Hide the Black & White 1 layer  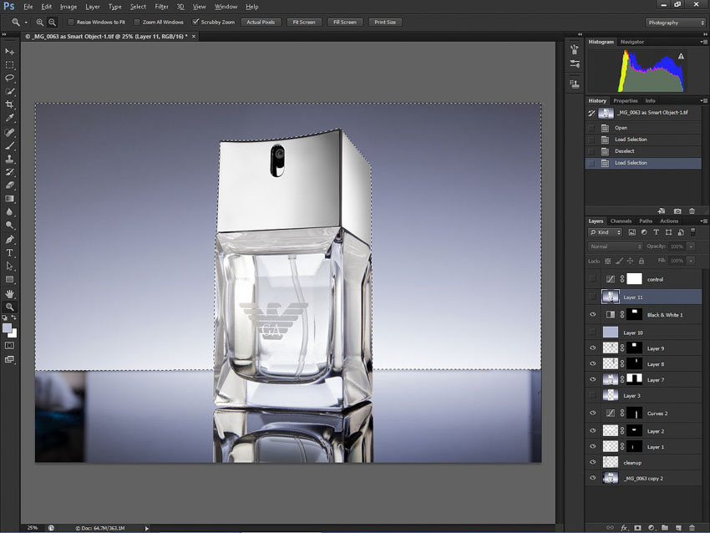[593, 315]
